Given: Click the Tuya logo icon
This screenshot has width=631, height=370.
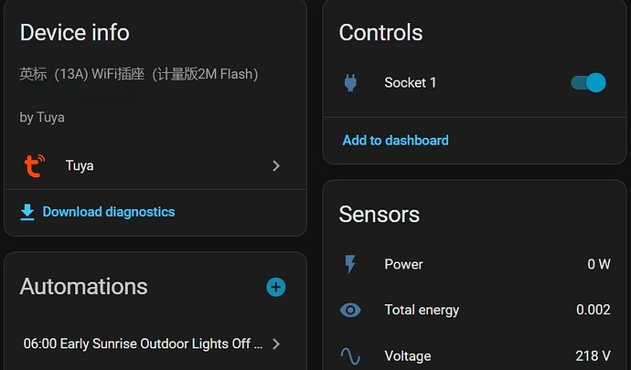Looking at the screenshot, I should click(x=34, y=166).
